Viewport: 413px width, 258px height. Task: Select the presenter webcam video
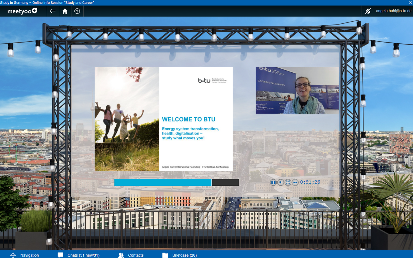[x=297, y=90]
